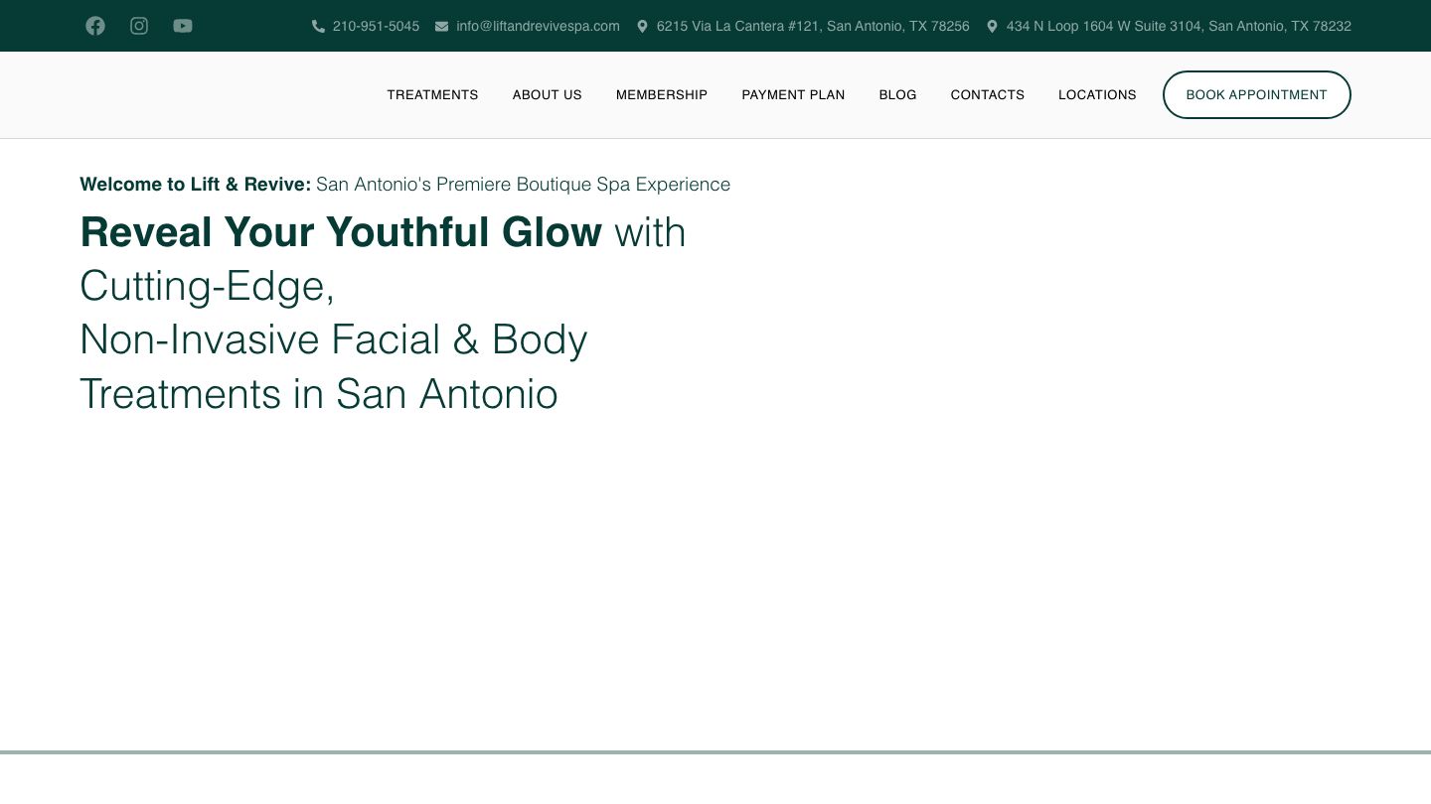Image resolution: width=1431 pixels, height=804 pixels.
Task: Select Membership in the navigation bar
Action: pos(662,95)
